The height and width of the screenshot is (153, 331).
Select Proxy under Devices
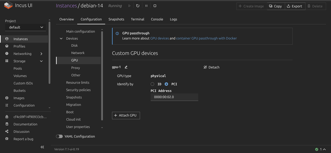pos(76,68)
